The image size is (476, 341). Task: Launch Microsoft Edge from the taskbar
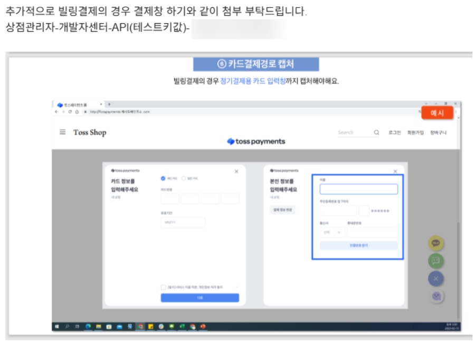click(88, 326)
